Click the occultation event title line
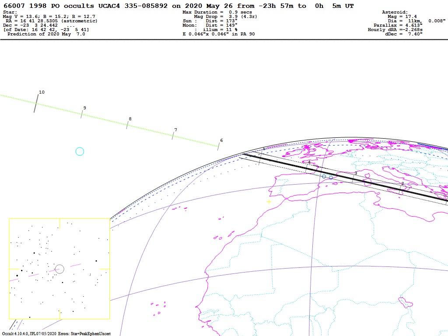448x336 pixels. (x=178, y=6)
